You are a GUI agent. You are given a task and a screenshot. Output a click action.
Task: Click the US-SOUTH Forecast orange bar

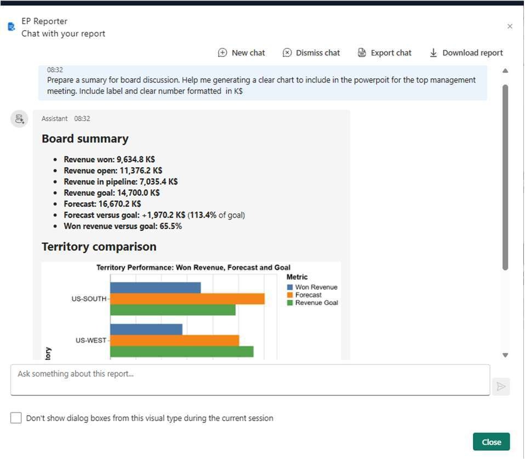click(187, 299)
